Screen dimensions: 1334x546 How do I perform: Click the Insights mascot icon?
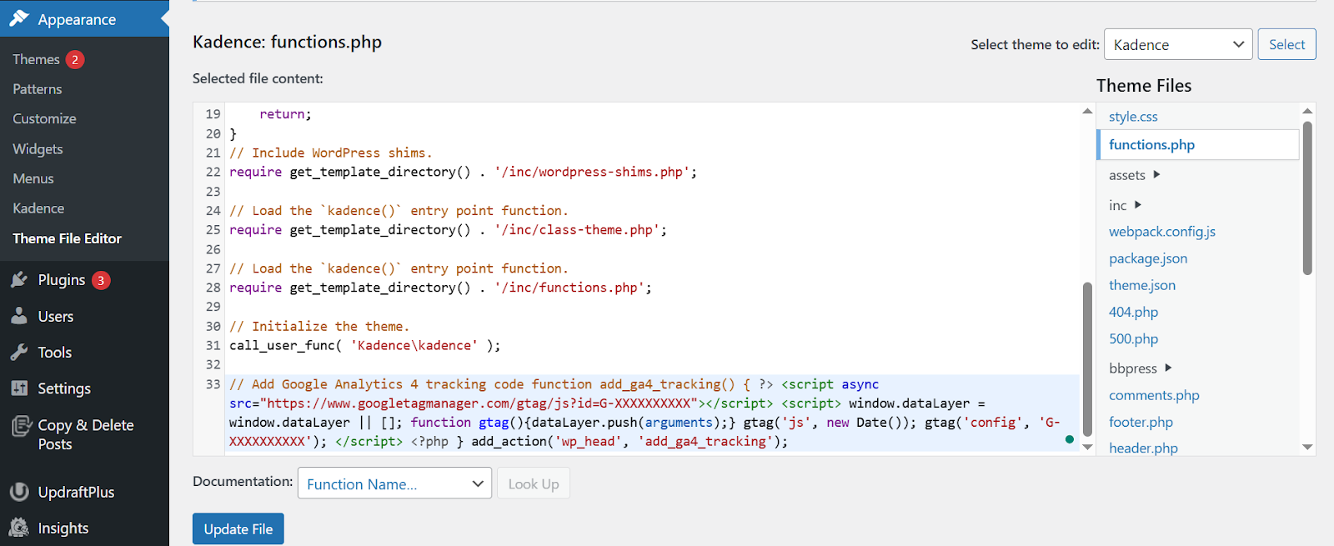(19, 528)
